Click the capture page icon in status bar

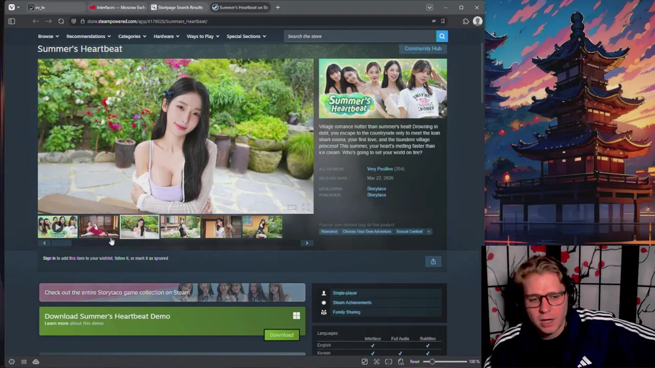tap(377, 361)
